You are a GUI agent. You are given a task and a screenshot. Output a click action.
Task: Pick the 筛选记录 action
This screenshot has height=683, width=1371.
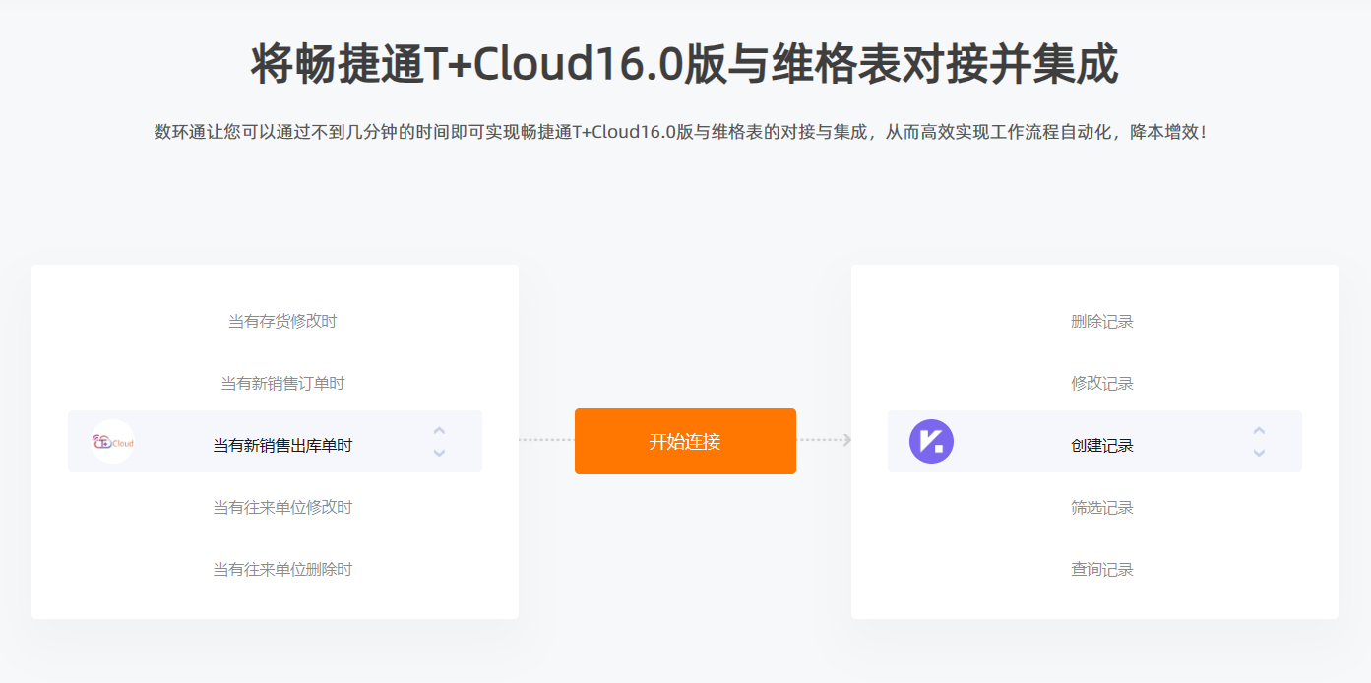click(x=1101, y=507)
